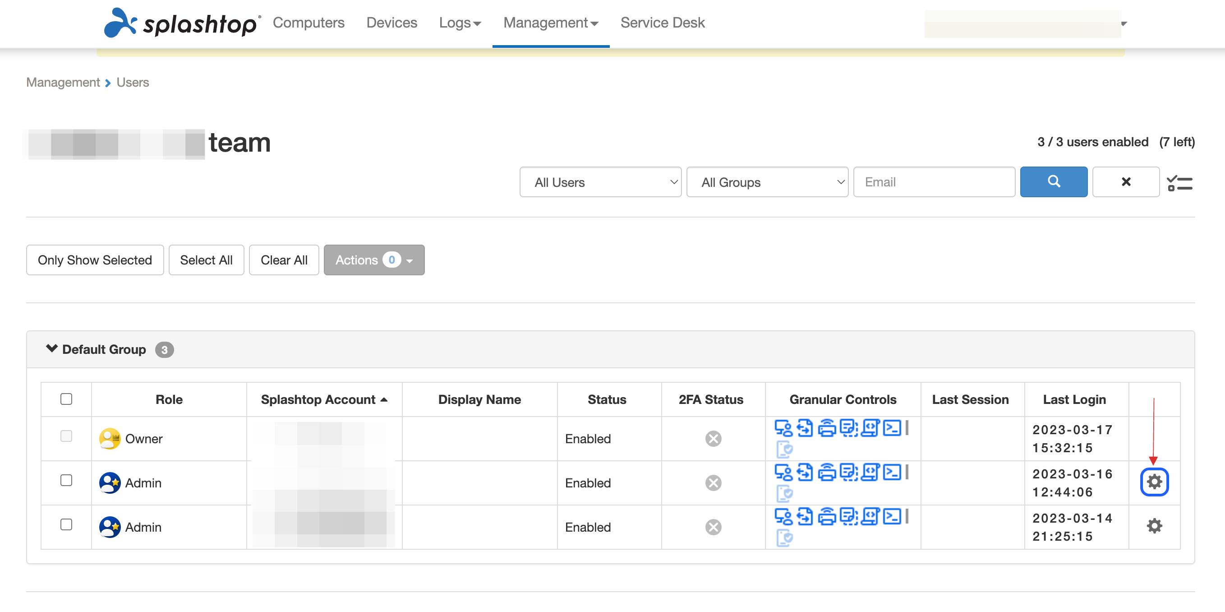1225x612 pixels.
Task: Open the gear settings for Admin logged in 2023-03-16
Action: pos(1154,482)
